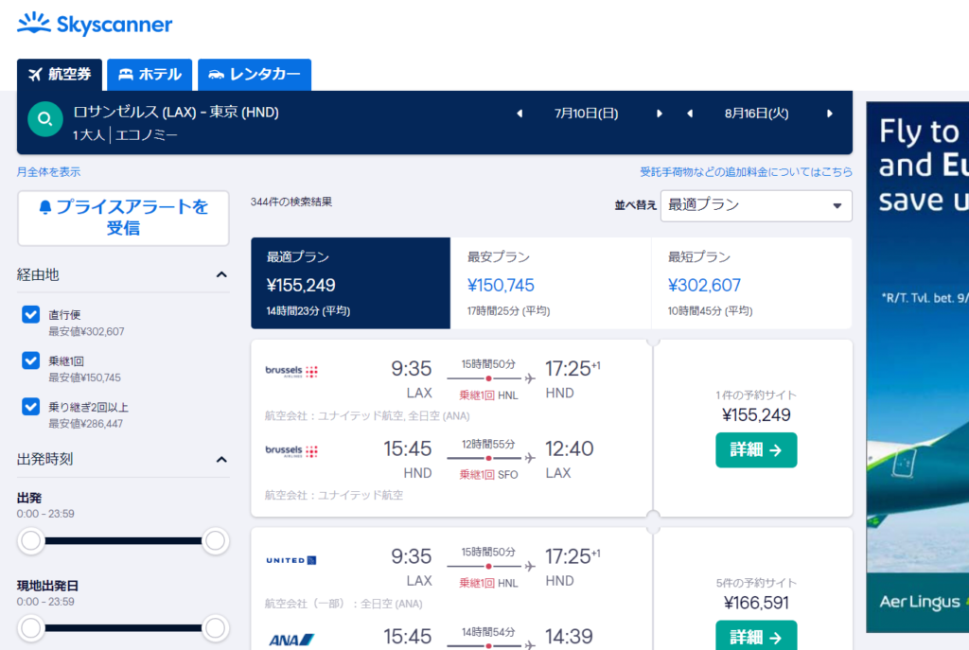
Task: Go to previous day before 8月16日(火)
Action: tap(690, 114)
